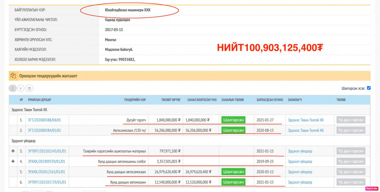Sort by ТӨСӨВТ ӨРТӨГ column header
The image size is (380, 192).
[171, 100]
